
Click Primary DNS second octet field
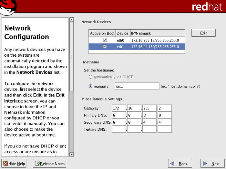pyautogui.click(x=134, y=115)
